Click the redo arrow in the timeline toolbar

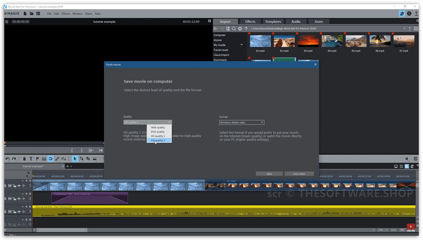click(13, 159)
